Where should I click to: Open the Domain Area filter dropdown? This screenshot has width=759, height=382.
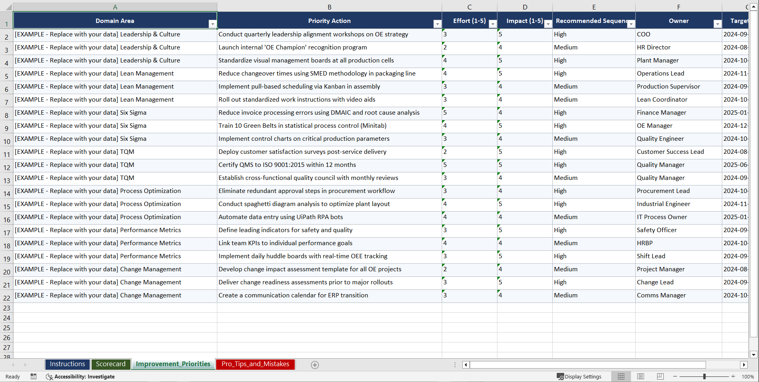click(x=213, y=24)
